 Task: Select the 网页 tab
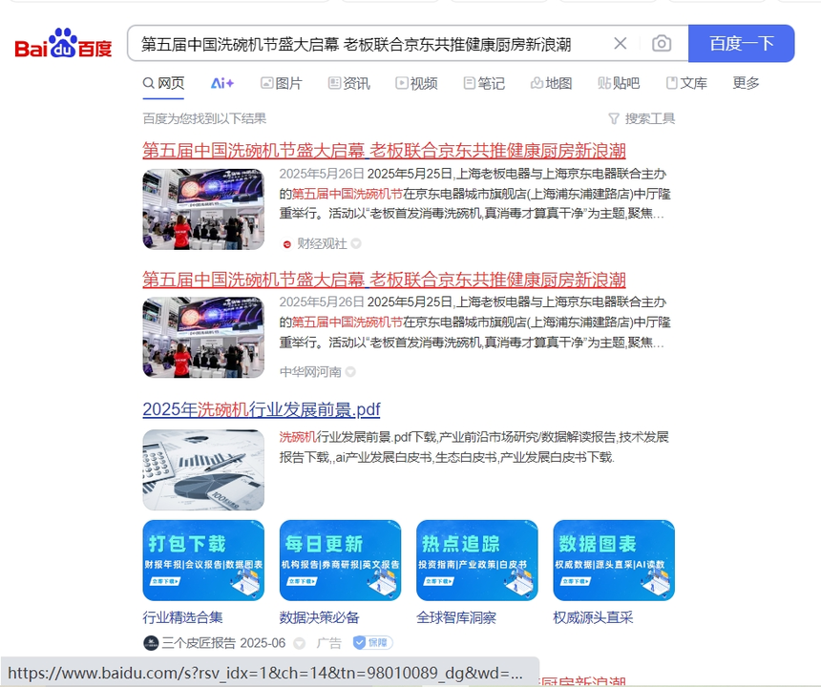tap(163, 83)
